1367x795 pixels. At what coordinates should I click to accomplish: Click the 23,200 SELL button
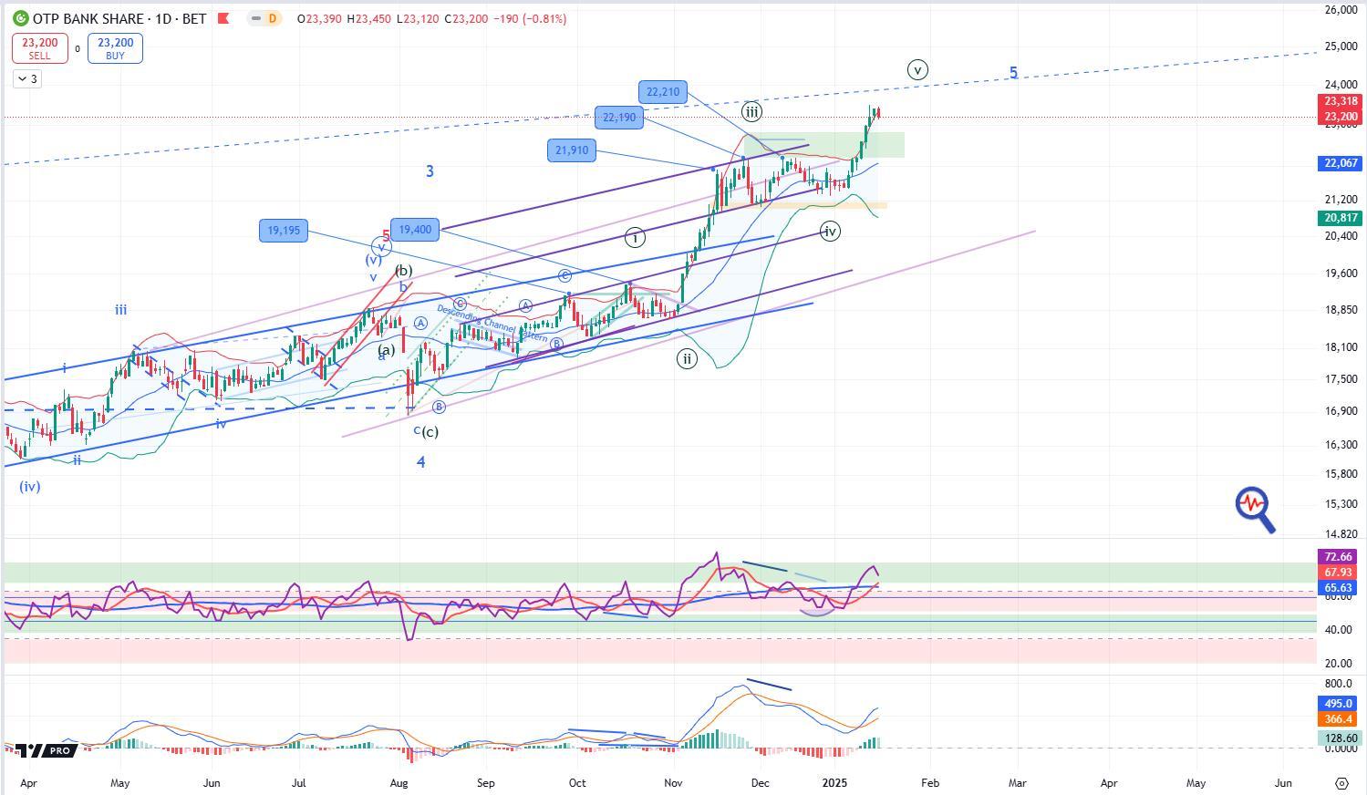(x=40, y=47)
